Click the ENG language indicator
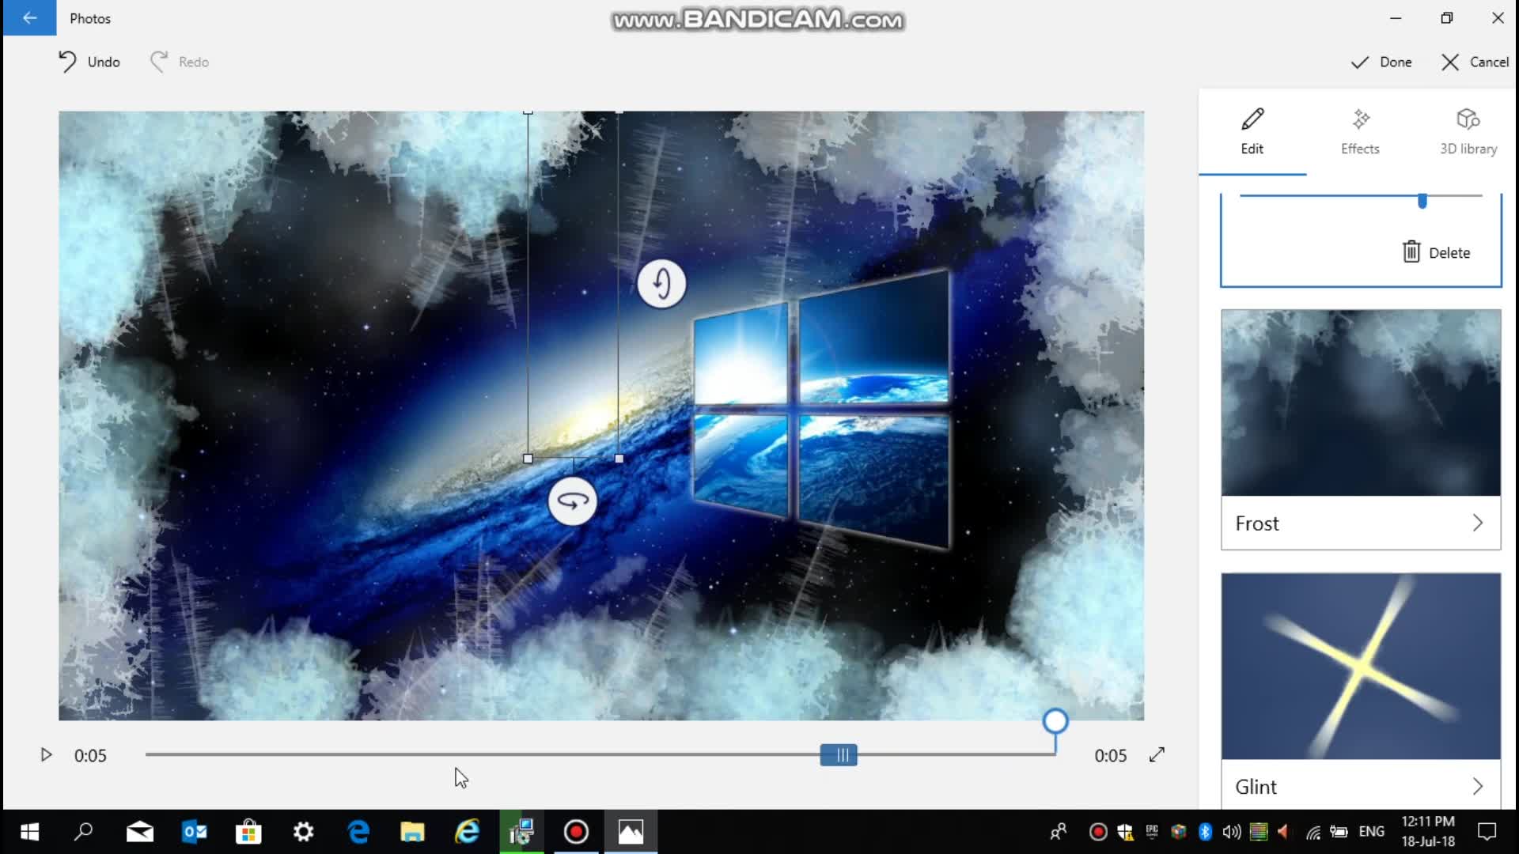 pos(1371,832)
